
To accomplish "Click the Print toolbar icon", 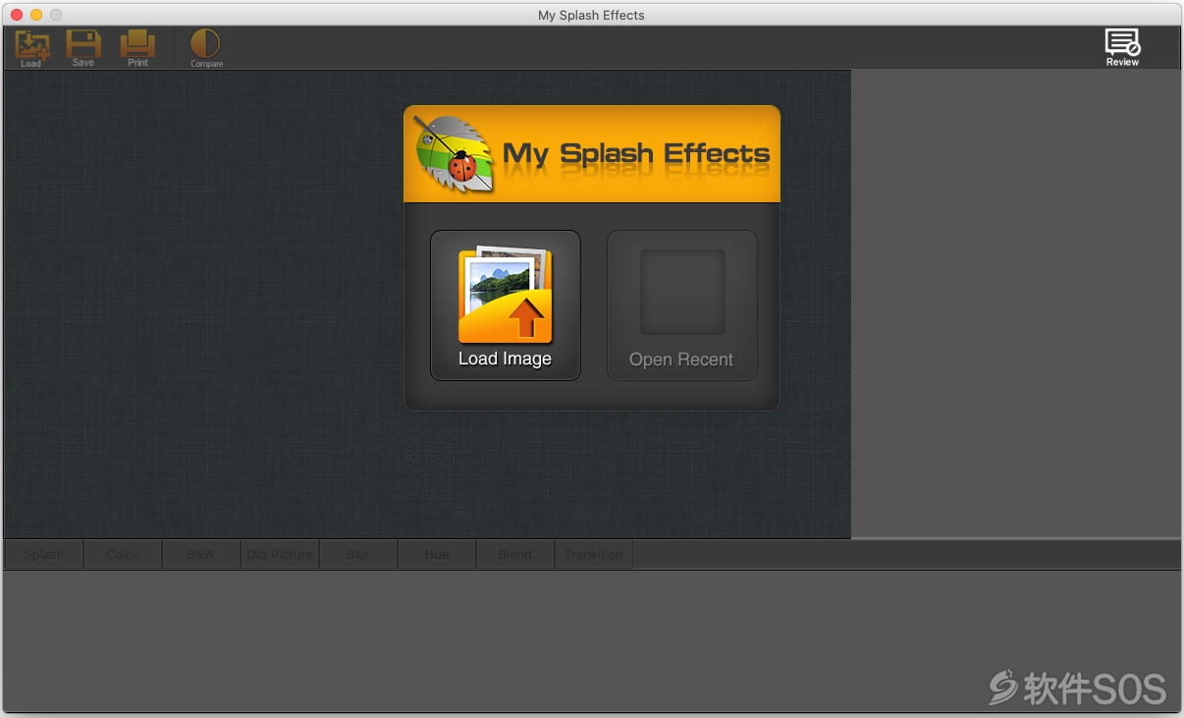I will (x=137, y=47).
